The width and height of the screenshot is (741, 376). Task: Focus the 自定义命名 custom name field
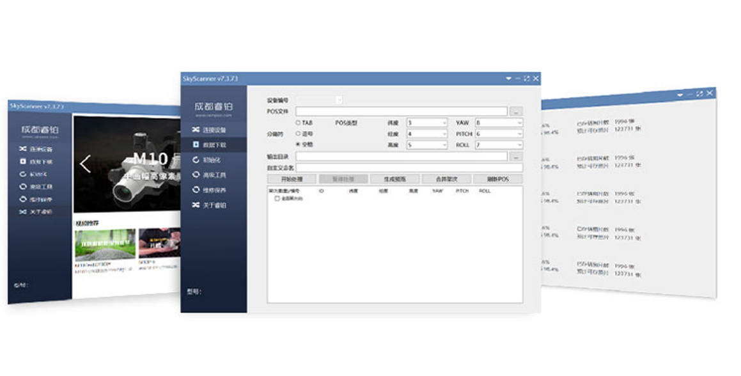tap(409, 168)
